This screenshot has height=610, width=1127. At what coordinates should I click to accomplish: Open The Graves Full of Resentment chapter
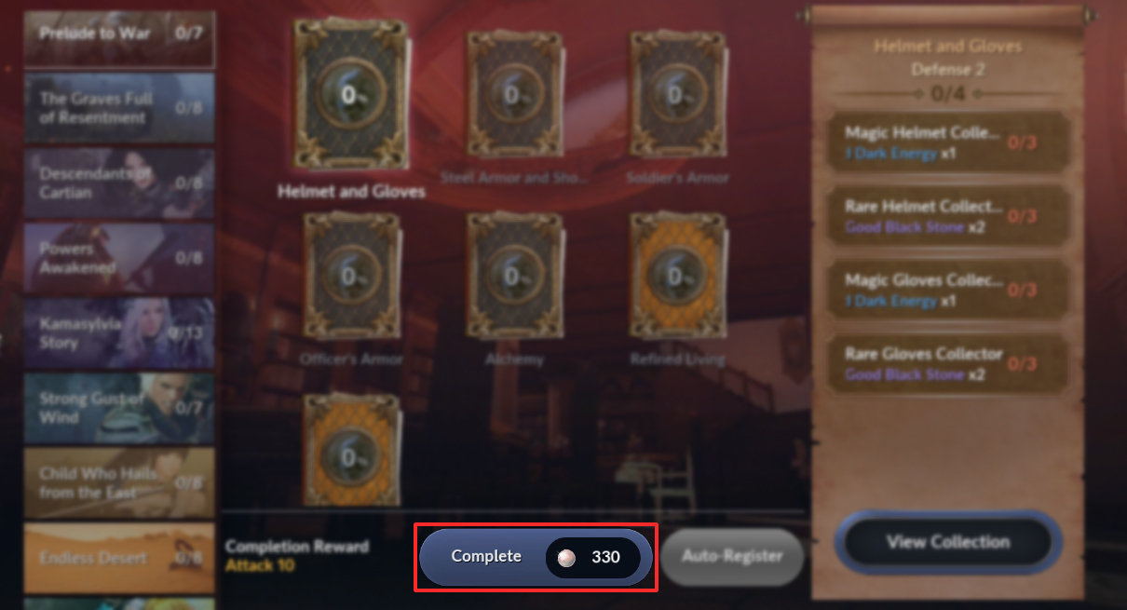click(119, 108)
